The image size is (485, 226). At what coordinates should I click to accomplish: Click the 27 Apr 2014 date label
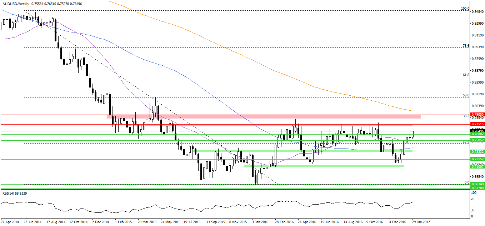(x=11, y=222)
